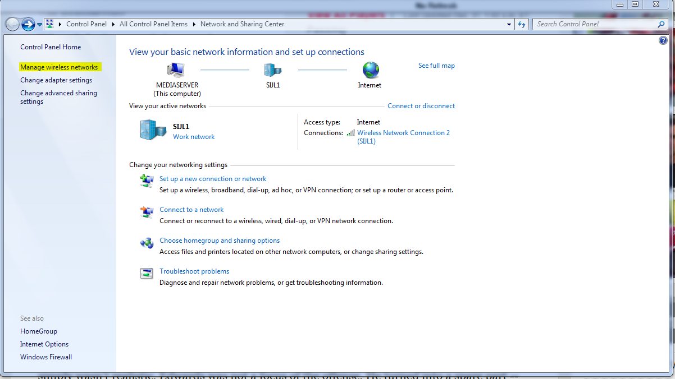
Task: Click the bold SJL1 active network name
Action: coord(181,127)
